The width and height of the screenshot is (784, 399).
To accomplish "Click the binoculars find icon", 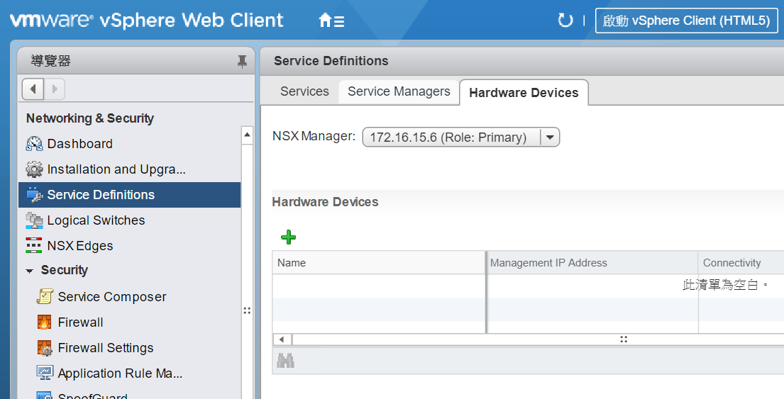I will (285, 361).
